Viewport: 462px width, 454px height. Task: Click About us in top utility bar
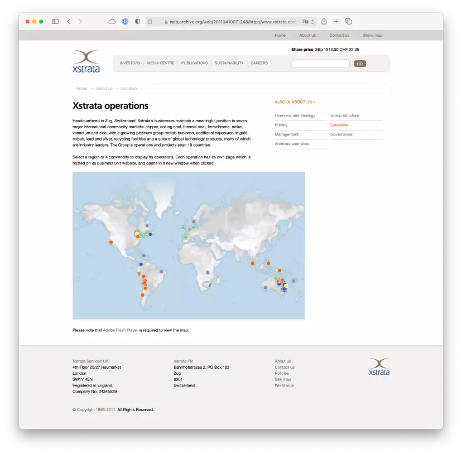(x=307, y=35)
